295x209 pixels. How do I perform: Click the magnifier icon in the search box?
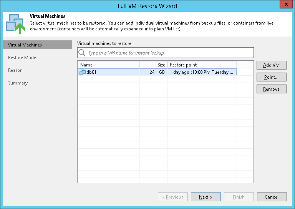point(82,53)
